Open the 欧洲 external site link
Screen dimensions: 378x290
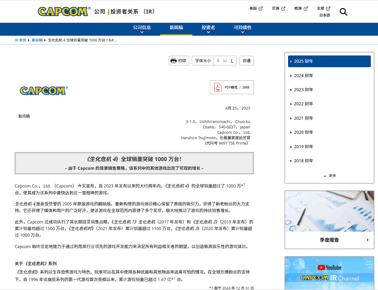[x=301, y=8]
